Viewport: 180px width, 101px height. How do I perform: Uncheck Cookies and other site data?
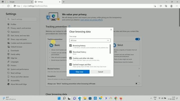pos(71,58)
